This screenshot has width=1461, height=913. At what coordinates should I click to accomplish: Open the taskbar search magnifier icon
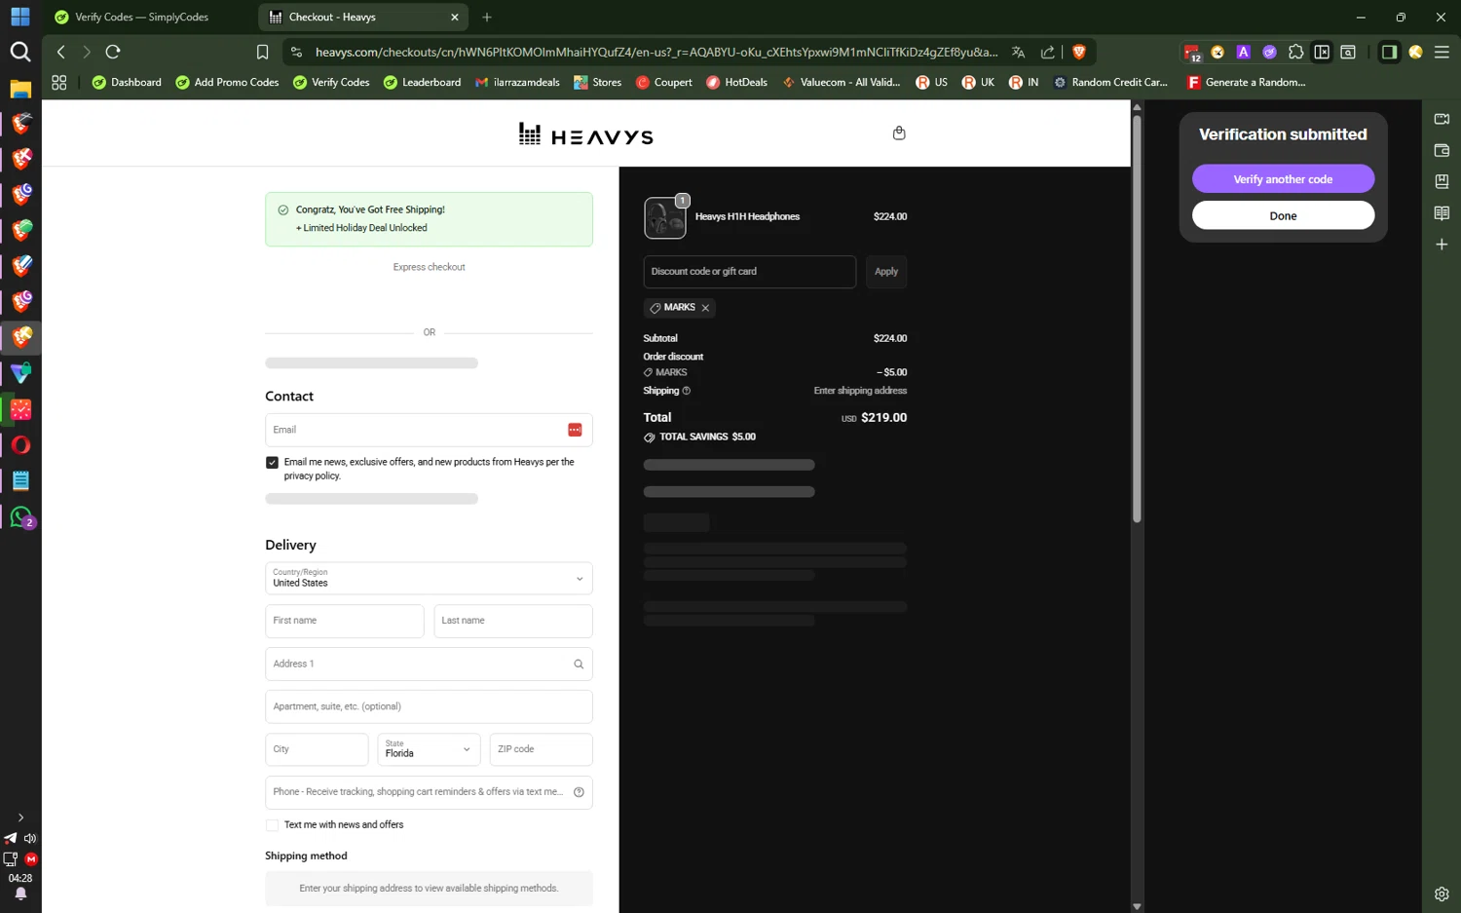pos(20,52)
